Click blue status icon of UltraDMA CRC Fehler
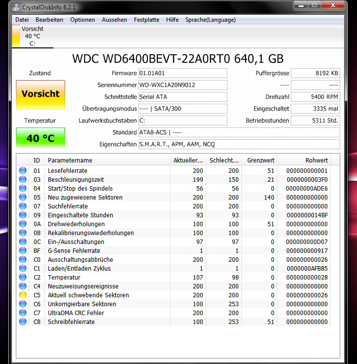 (23, 313)
